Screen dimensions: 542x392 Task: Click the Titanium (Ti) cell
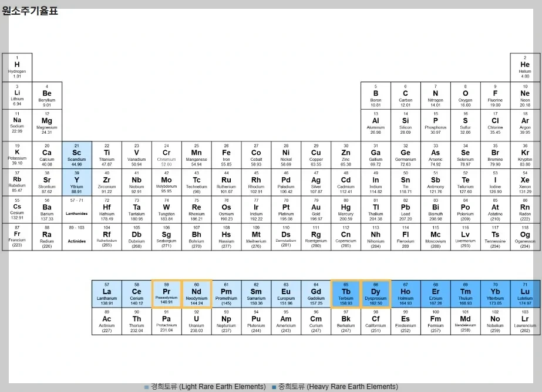click(107, 155)
